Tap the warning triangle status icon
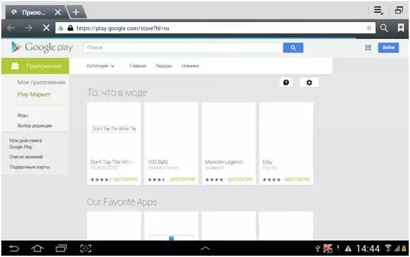410x257 pixels. pyautogui.click(x=348, y=249)
